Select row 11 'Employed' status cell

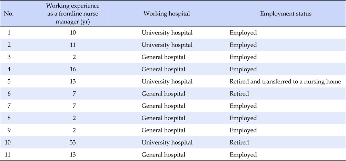click(x=243, y=155)
